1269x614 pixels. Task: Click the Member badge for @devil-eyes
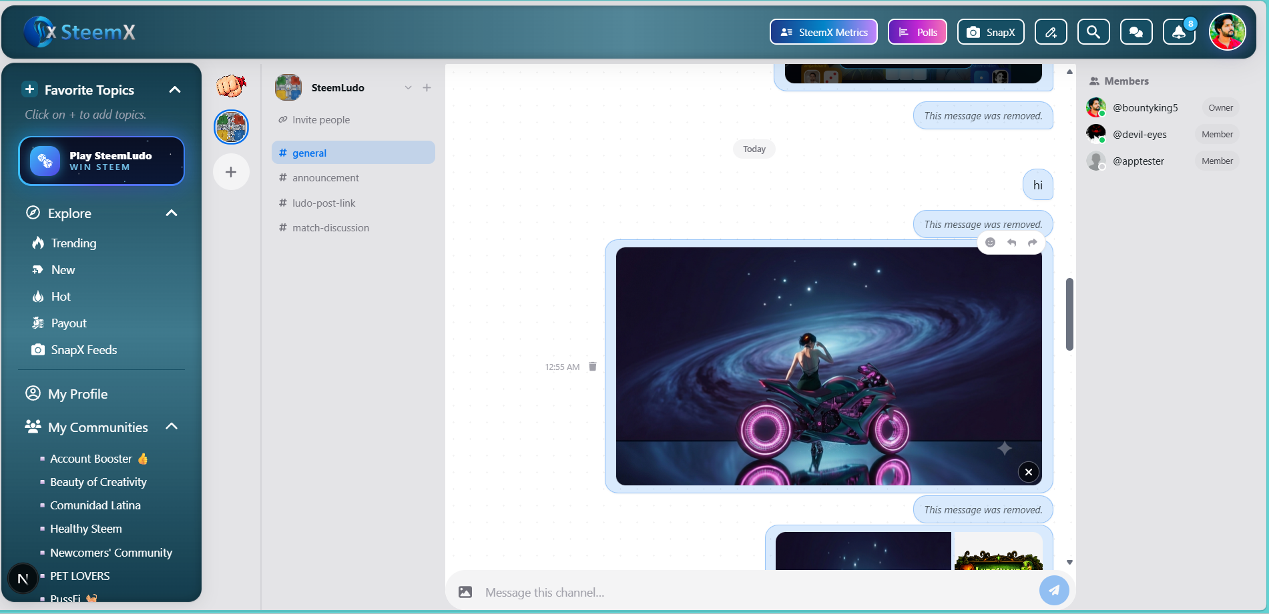coord(1217,134)
